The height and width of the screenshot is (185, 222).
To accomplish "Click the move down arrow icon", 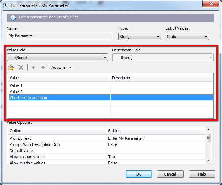I will click(43, 68).
